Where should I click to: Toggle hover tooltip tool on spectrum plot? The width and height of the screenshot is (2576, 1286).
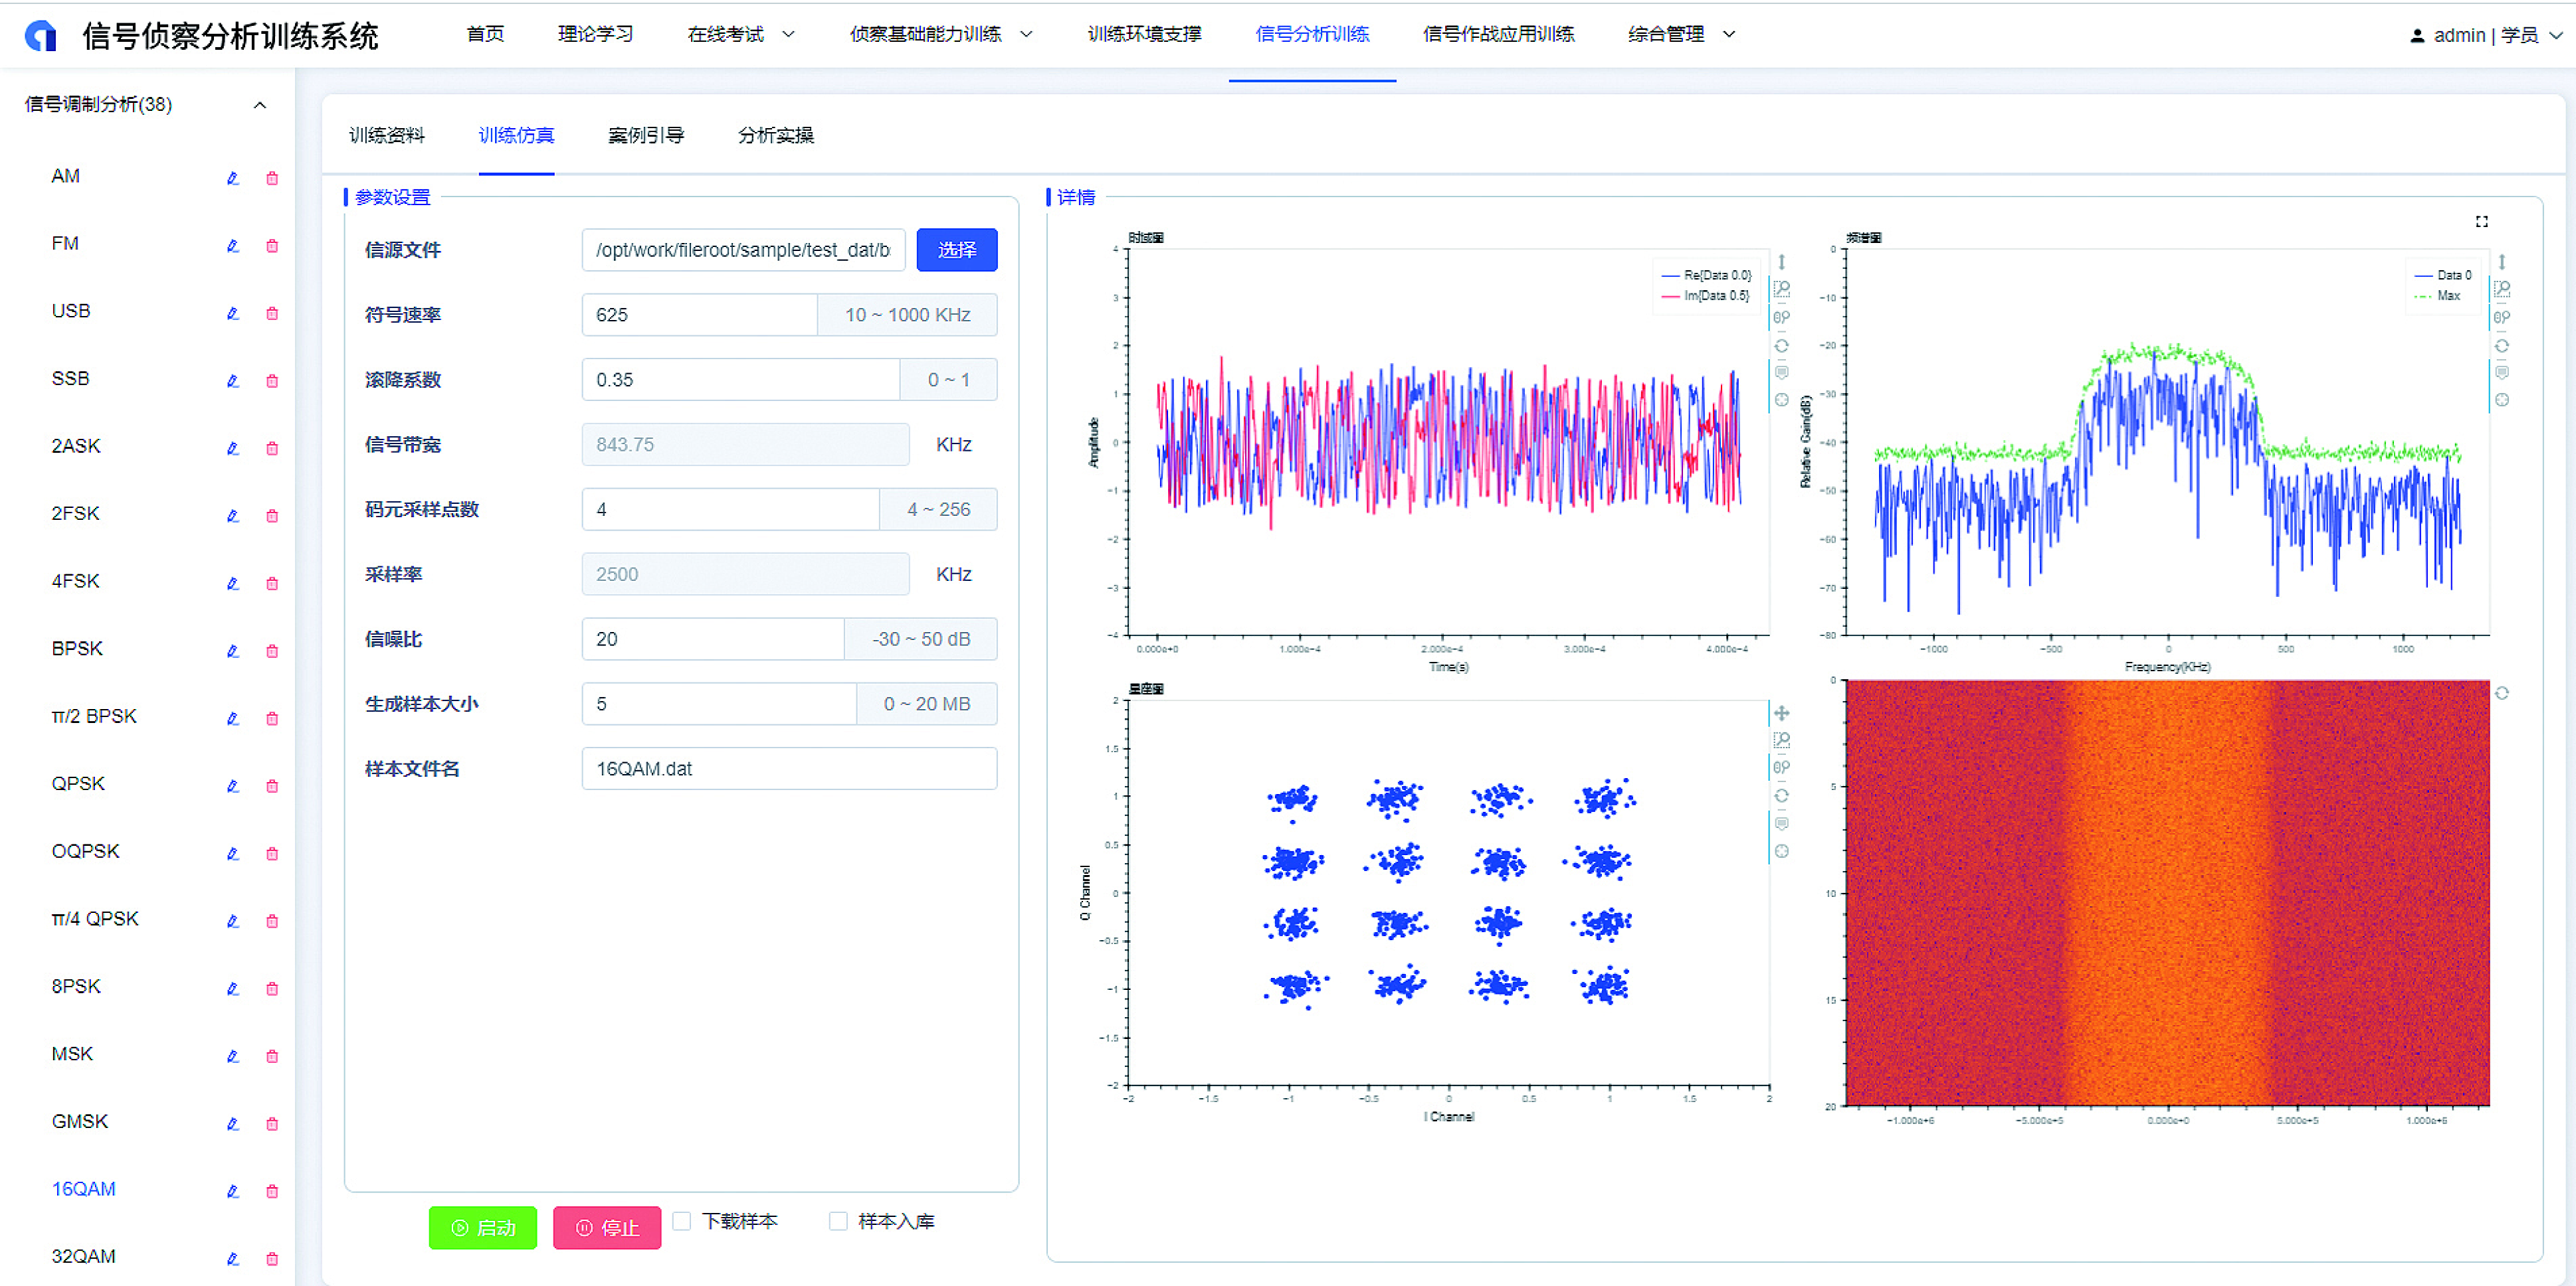tap(2501, 372)
